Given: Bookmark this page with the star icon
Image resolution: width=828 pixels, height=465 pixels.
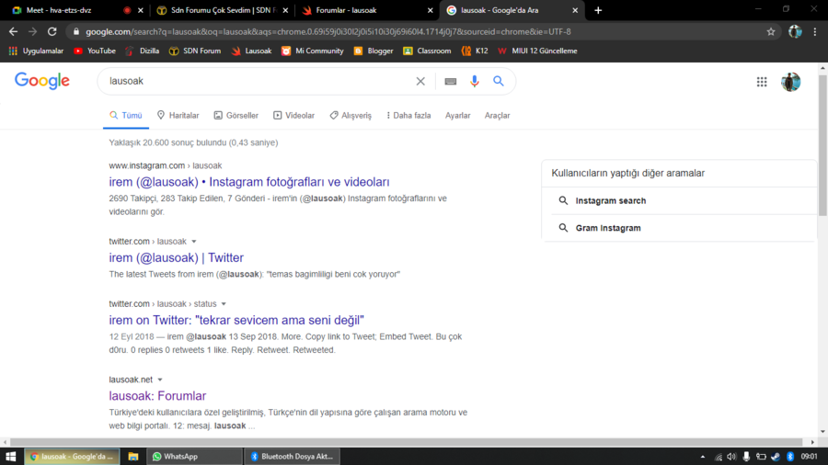Looking at the screenshot, I should tap(771, 31).
